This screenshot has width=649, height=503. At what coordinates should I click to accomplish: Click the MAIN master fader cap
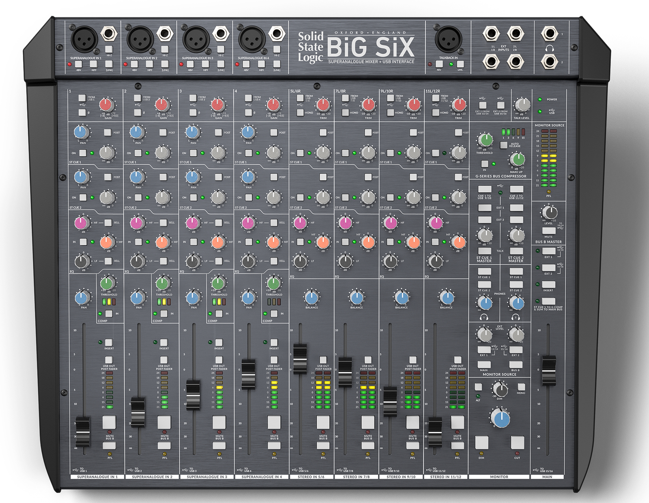point(549,370)
